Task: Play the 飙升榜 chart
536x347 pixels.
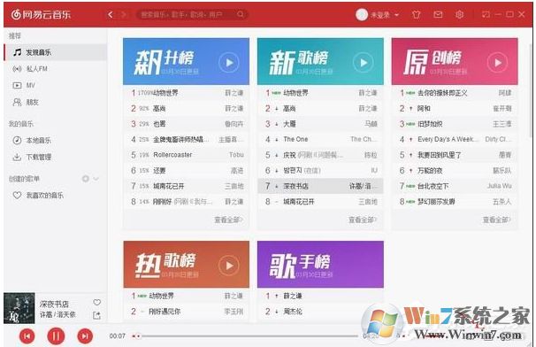Action: [229, 63]
